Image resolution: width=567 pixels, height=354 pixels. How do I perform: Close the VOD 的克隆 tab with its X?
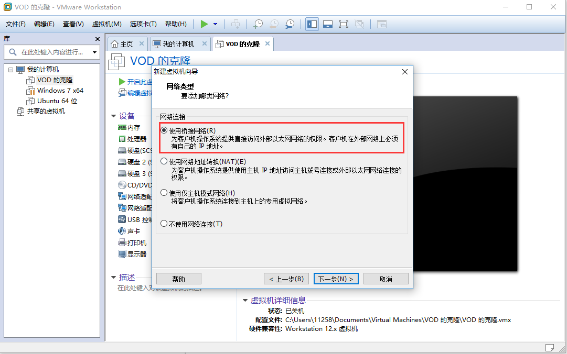(267, 43)
